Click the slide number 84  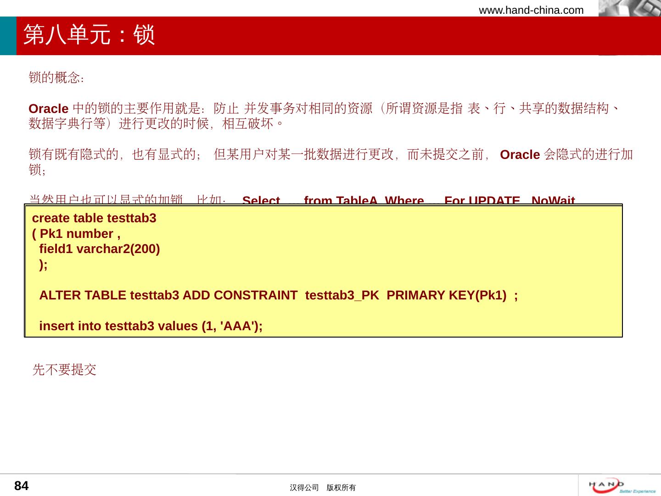click(22, 486)
